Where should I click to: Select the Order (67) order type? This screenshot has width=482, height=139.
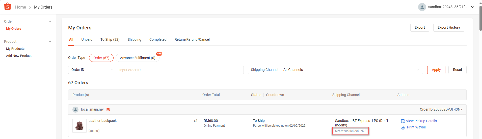(101, 58)
